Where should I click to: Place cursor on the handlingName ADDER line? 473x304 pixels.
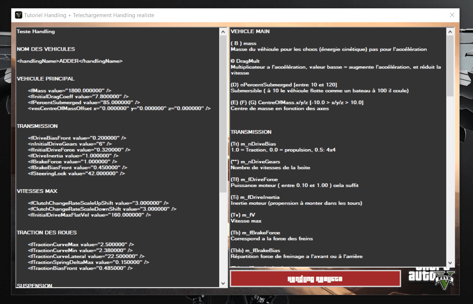coord(70,61)
